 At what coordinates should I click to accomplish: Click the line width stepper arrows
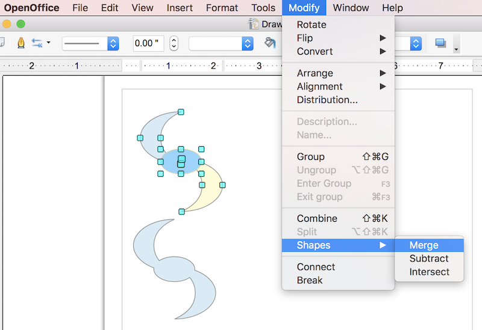click(x=174, y=43)
